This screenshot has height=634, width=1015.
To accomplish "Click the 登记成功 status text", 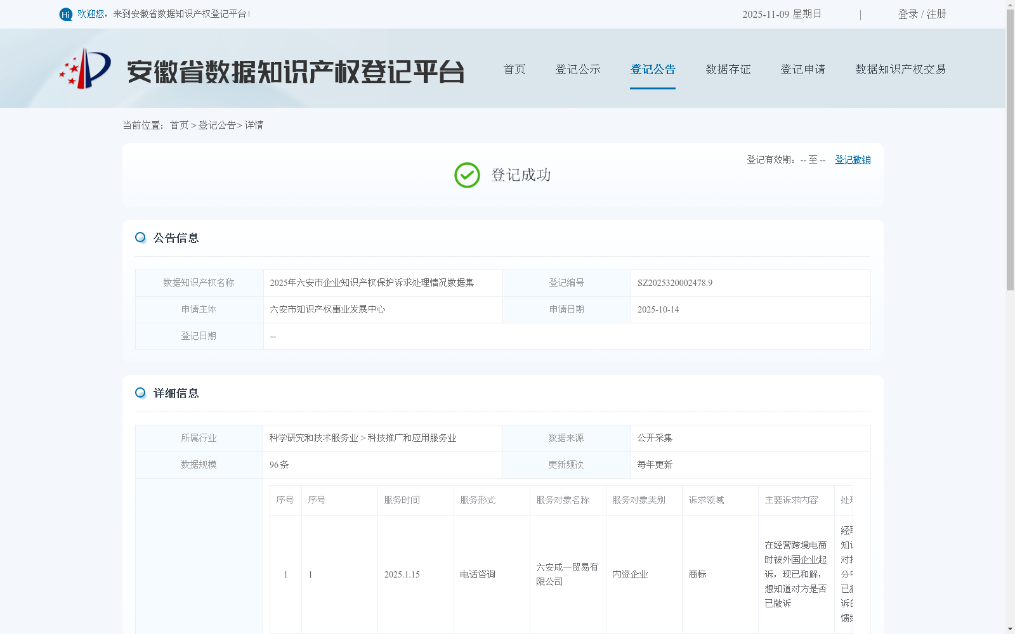I will (x=521, y=175).
